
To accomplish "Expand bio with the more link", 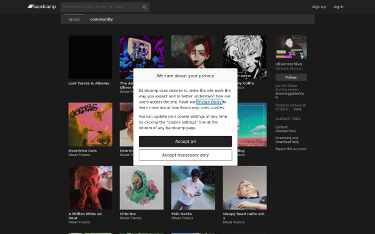I will point(297,109).
